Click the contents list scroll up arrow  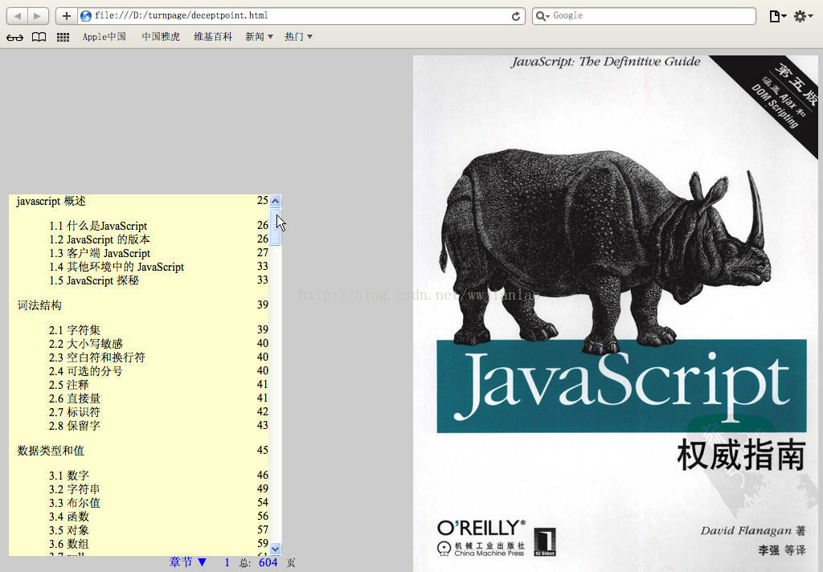[275, 201]
